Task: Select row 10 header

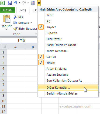Action: point(4,101)
